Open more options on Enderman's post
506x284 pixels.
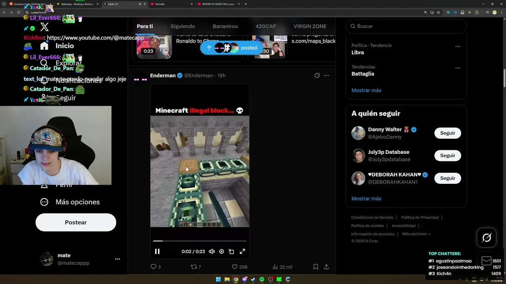coord(326,75)
